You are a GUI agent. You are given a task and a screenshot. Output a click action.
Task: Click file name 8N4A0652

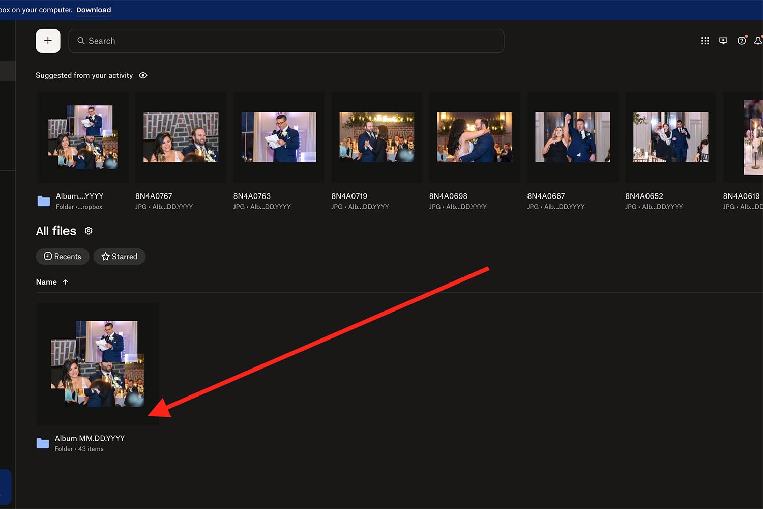point(644,196)
